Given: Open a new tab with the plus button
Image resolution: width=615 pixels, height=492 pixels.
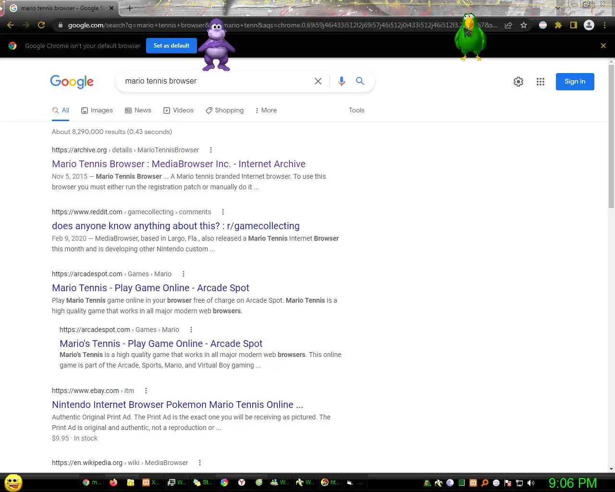Looking at the screenshot, I should click(130, 8).
